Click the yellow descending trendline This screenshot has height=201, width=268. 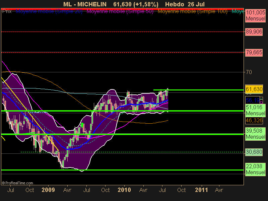click(x=30, y=114)
